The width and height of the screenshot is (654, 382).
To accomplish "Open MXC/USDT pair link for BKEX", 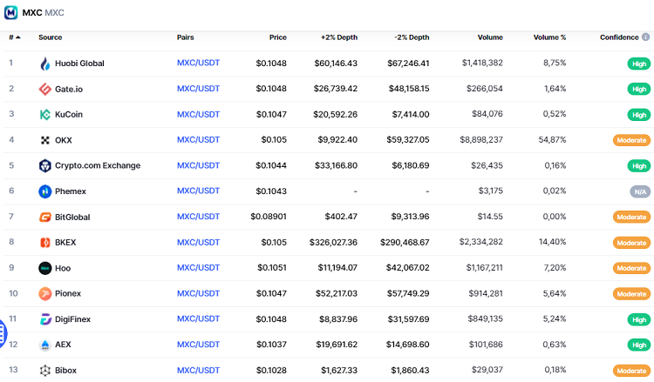I will [198, 242].
